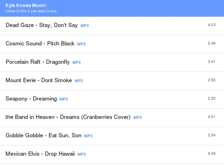Click the header tagline about listening to live

point(31,11)
